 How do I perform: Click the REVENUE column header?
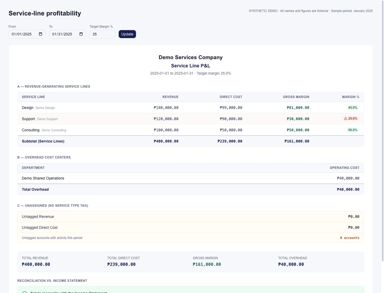(170, 97)
